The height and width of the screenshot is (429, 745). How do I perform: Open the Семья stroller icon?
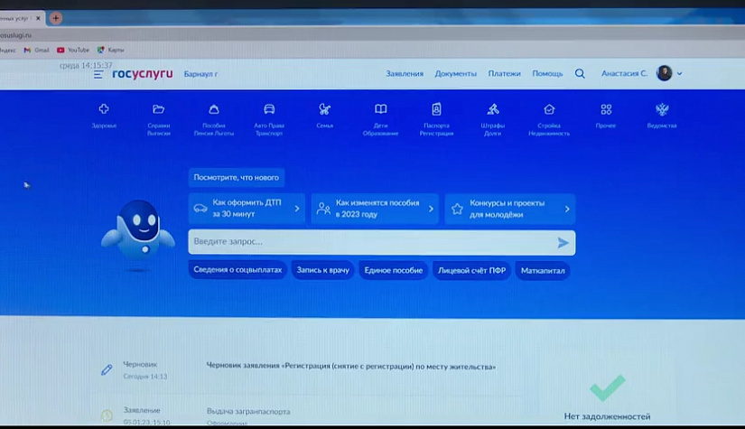[324, 110]
